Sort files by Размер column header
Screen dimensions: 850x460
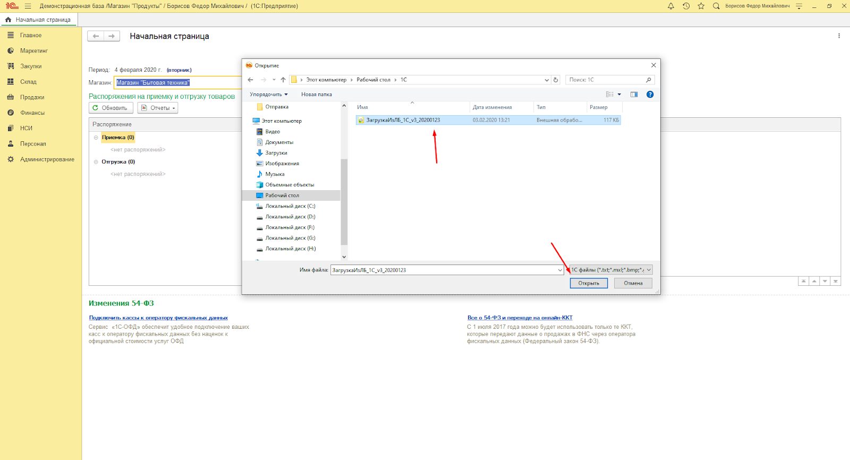[x=603, y=107]
